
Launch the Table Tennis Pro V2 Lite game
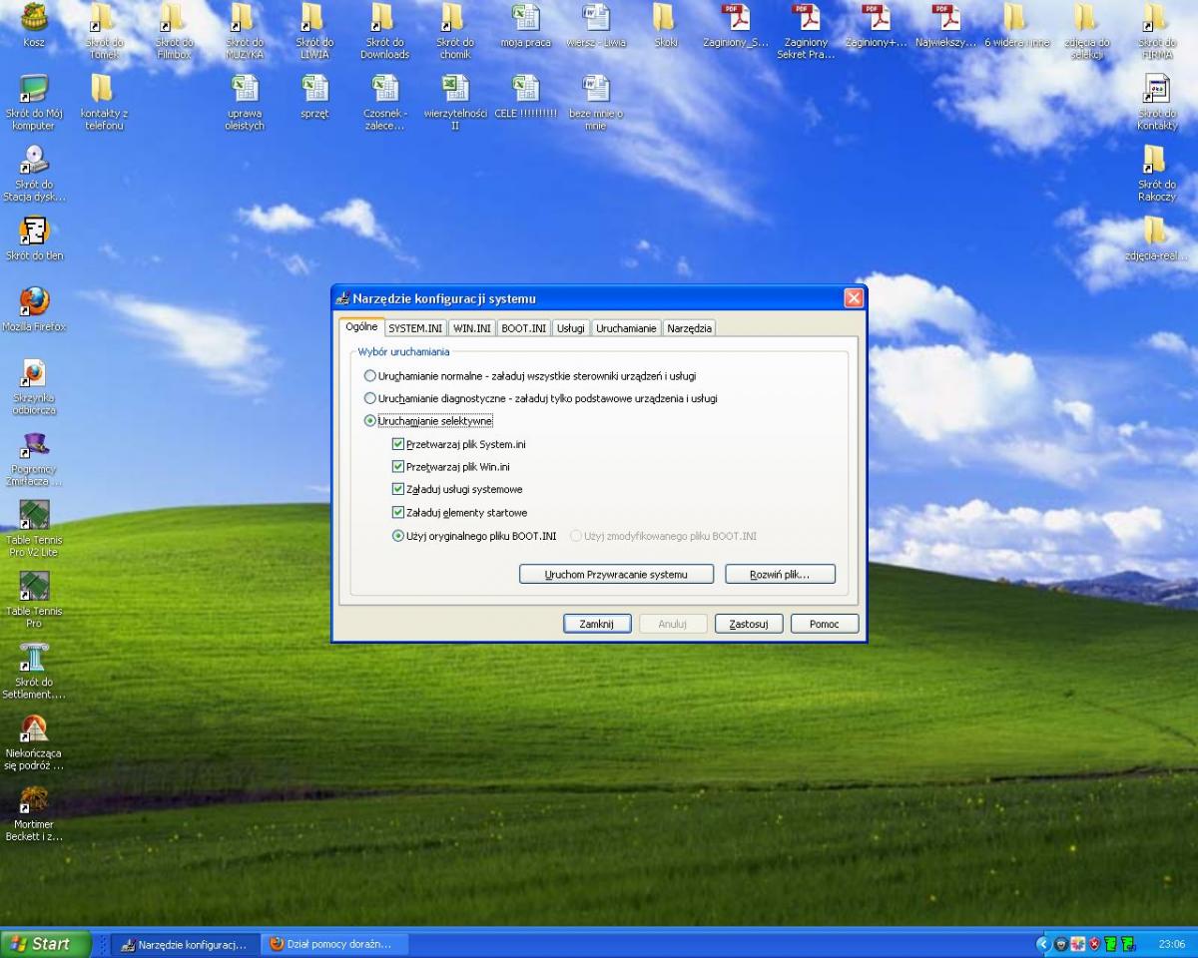click(34, 528)
